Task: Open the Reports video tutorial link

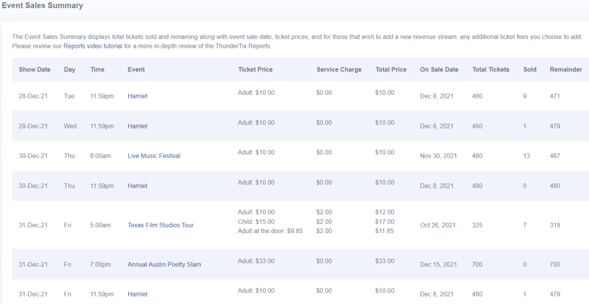Action: pos(93,46)
